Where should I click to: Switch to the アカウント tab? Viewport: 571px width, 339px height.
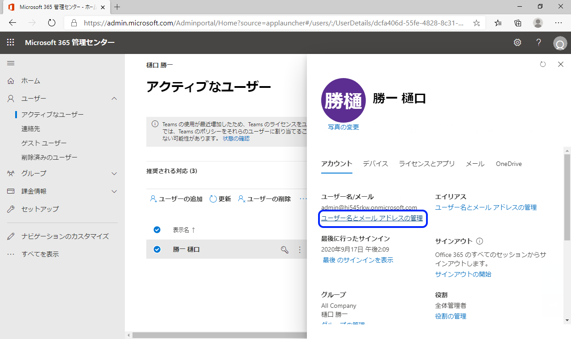(337, 164)
